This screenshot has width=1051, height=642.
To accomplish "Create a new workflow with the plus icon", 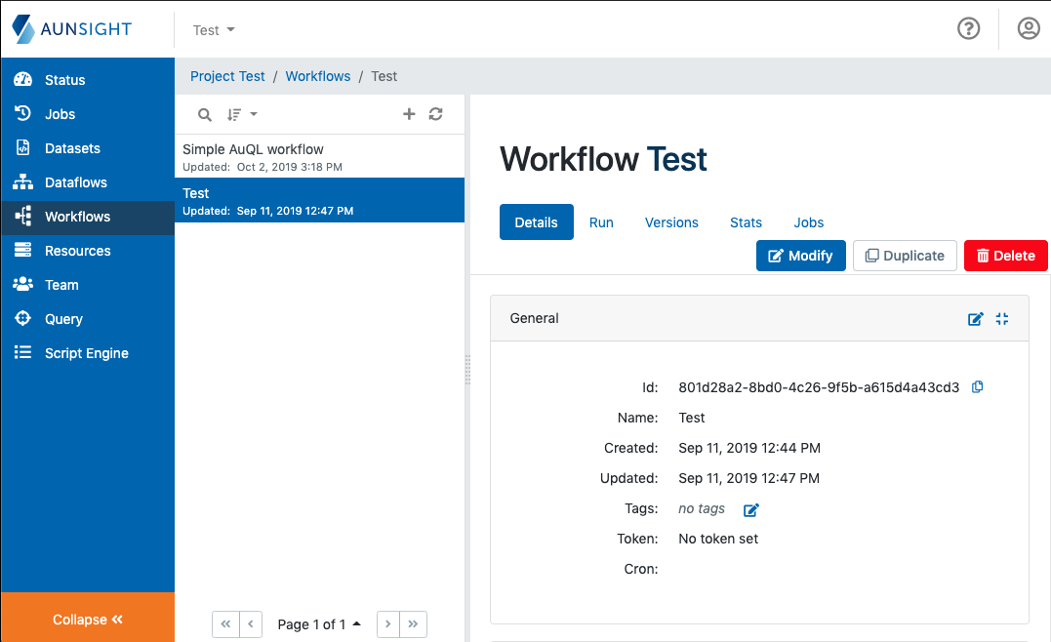I will (409, 114).
